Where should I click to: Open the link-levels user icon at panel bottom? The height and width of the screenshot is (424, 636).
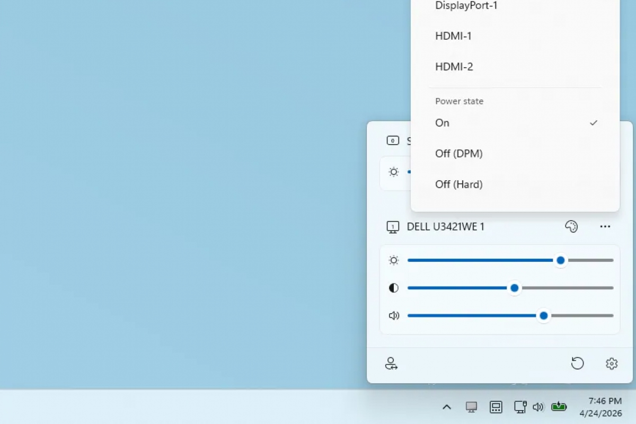(391, 364)
